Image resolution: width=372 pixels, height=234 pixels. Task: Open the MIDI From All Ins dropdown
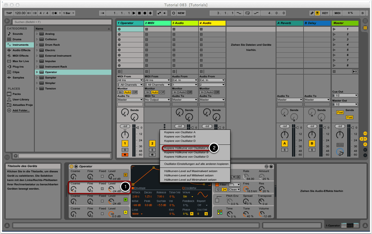tap(130, 80)
